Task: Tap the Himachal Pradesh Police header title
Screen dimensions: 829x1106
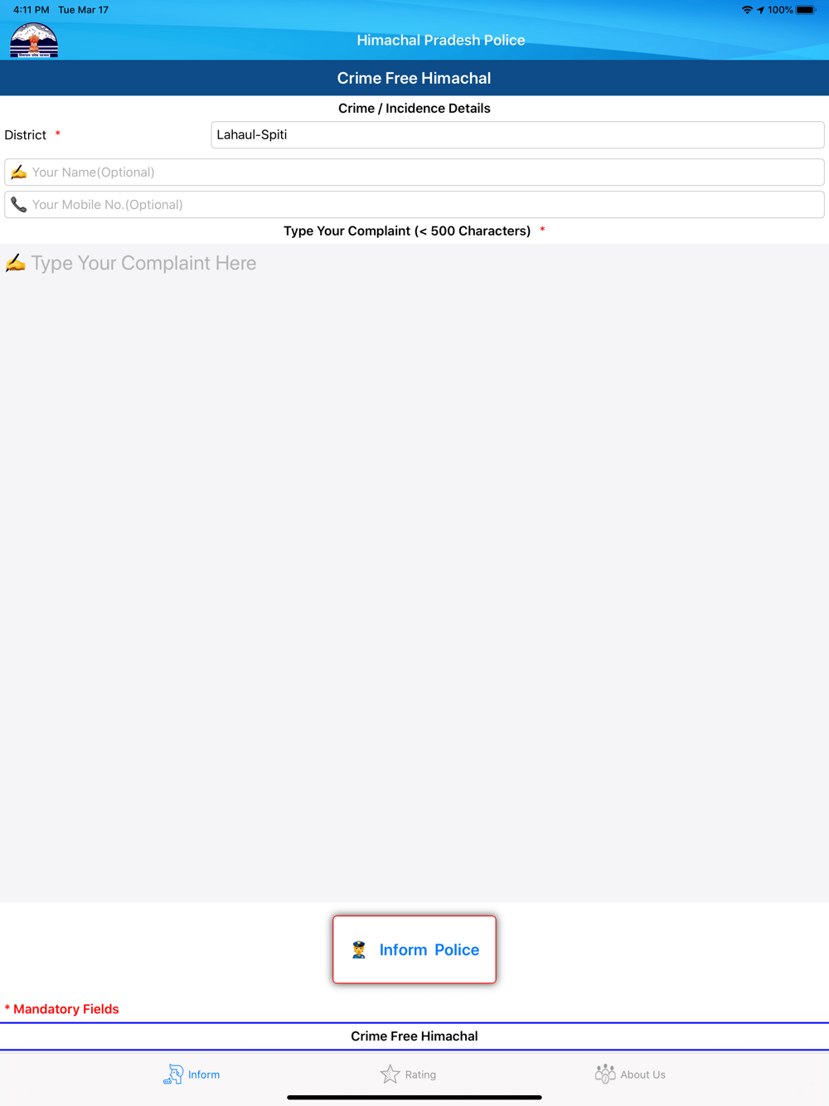Action: pyautogui.click(x=441, y=40)
